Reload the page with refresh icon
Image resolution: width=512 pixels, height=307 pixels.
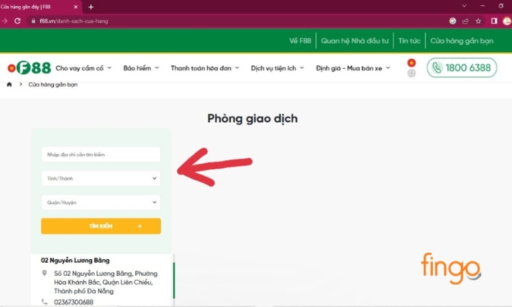pyautogui.click(x=18, y=21)
